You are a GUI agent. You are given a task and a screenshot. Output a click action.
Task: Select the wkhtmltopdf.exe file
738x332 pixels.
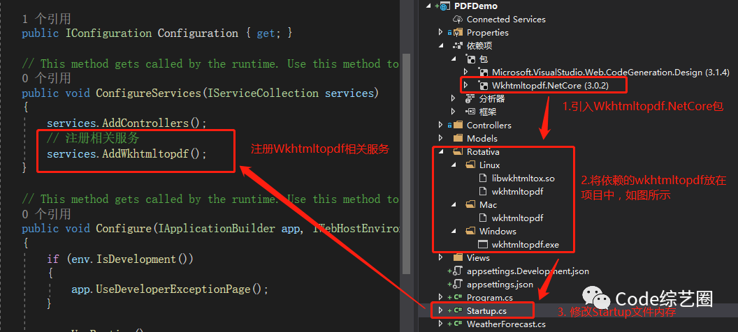tap(526, 244)
